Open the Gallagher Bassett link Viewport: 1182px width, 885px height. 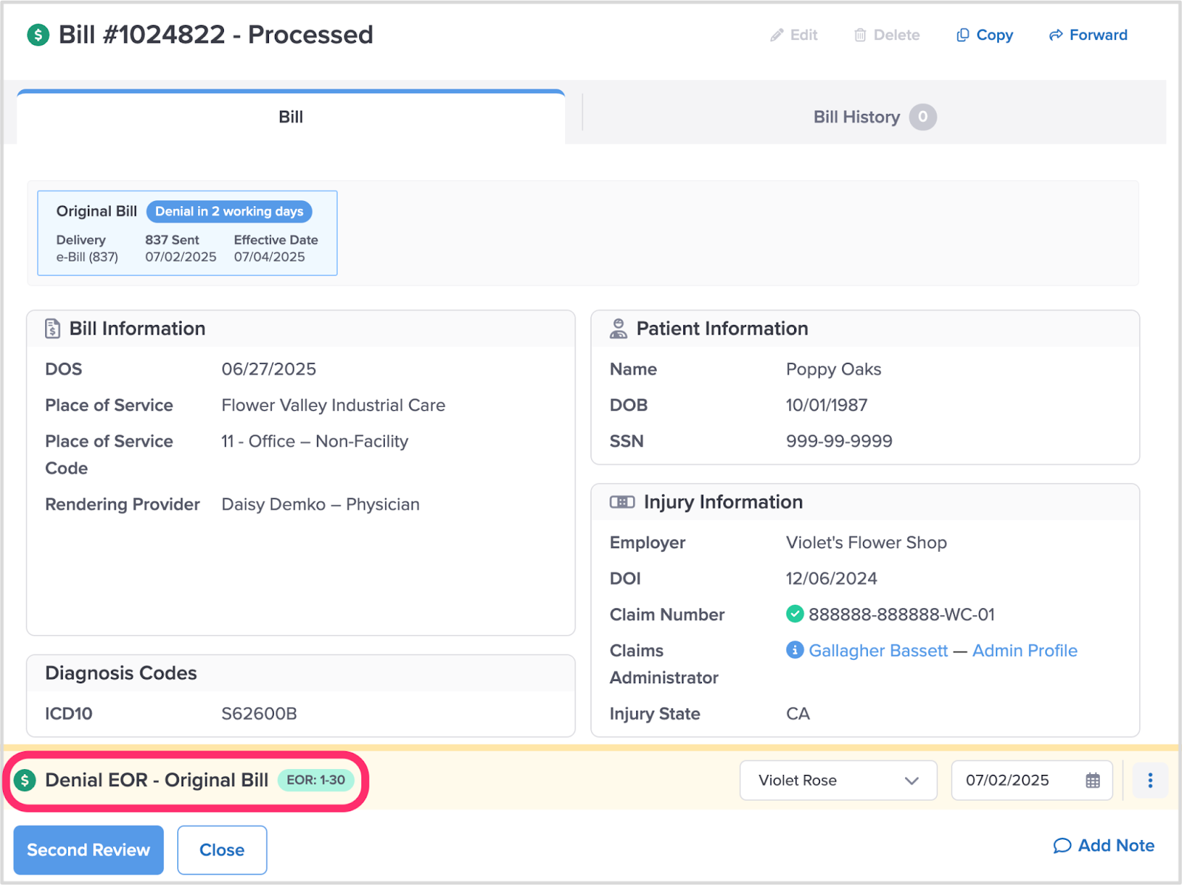(x=878, y=650)
